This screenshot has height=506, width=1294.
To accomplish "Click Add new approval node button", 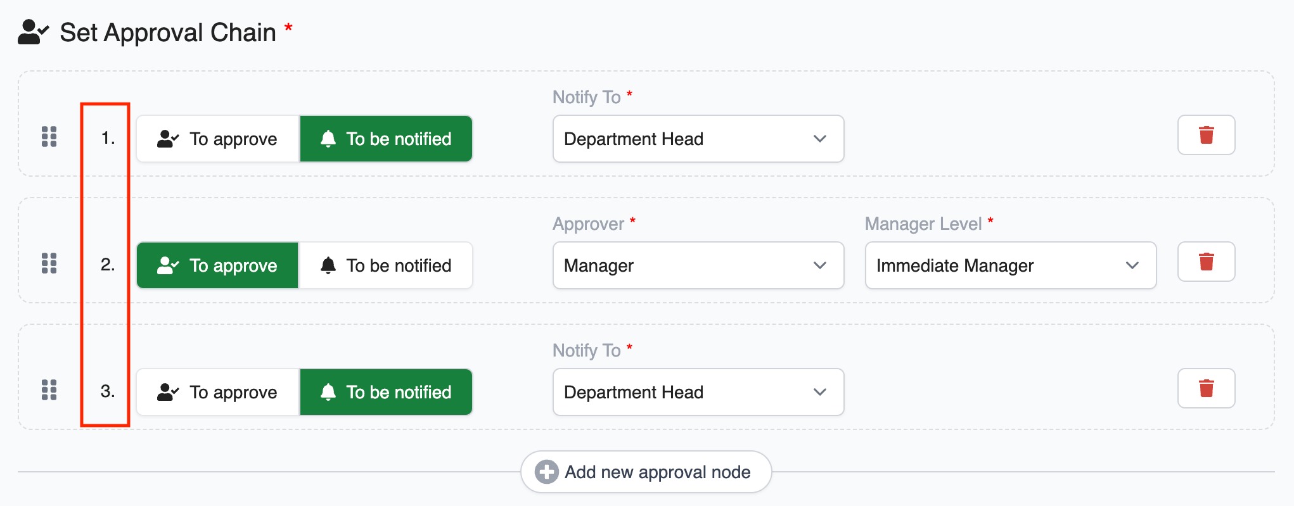I will click(646, 472).
